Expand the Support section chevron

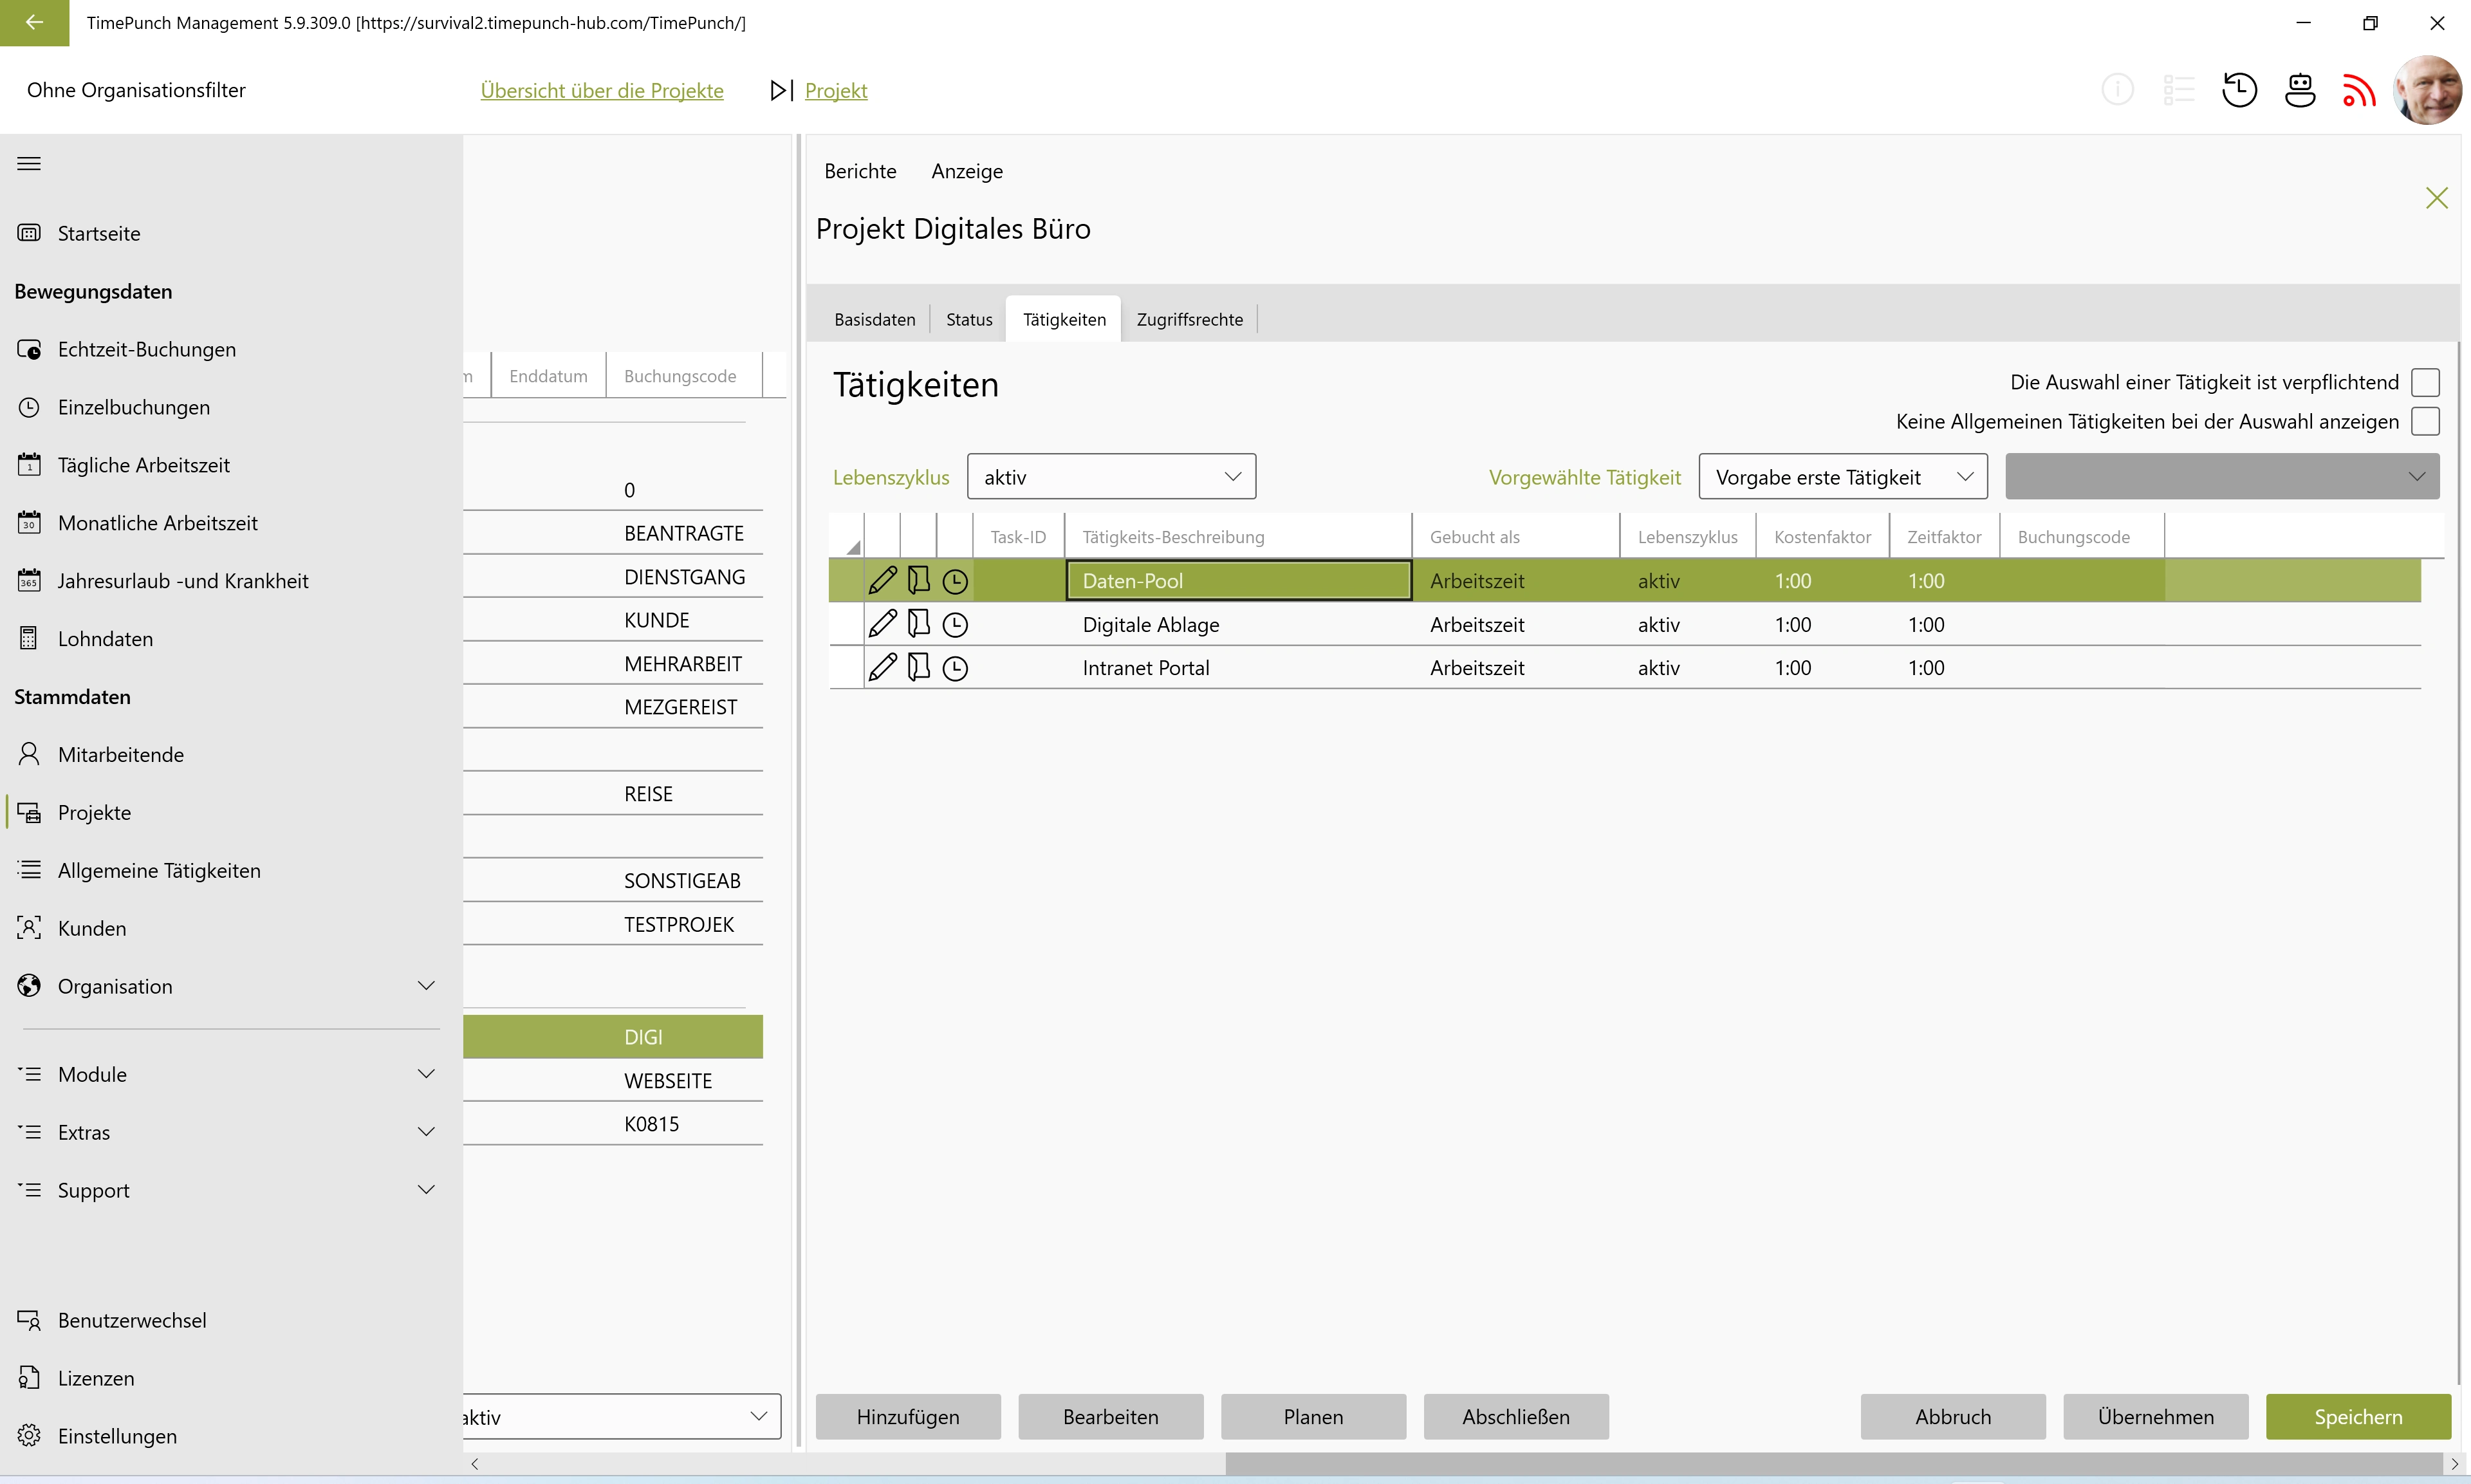426,1190
